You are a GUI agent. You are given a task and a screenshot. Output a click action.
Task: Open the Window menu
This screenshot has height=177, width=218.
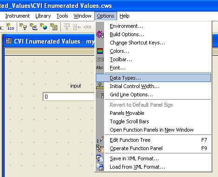[82, 16]
